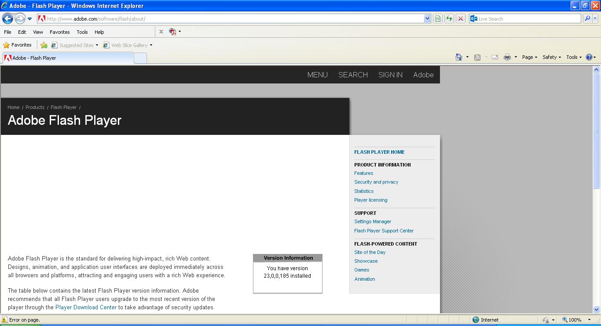Open the Games sidebar link
Screen dimensions: 601x326
(x=362, y=270)
